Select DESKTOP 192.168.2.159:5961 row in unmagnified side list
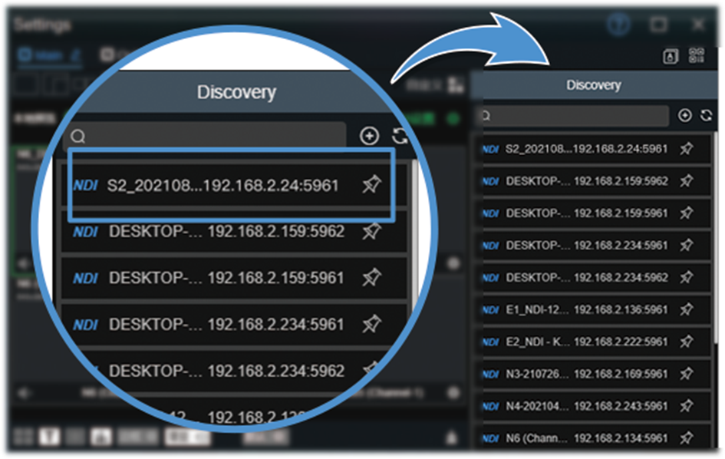This screenshot has width=725, height=459. [x=594, y=213]
